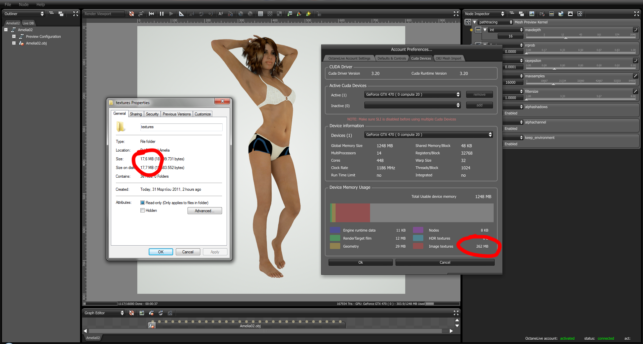Click the filtersize slider track

[581, 99]
